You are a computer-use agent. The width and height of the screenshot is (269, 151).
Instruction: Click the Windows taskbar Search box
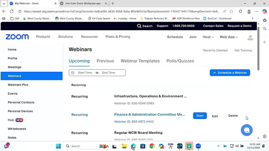[87, 146]
